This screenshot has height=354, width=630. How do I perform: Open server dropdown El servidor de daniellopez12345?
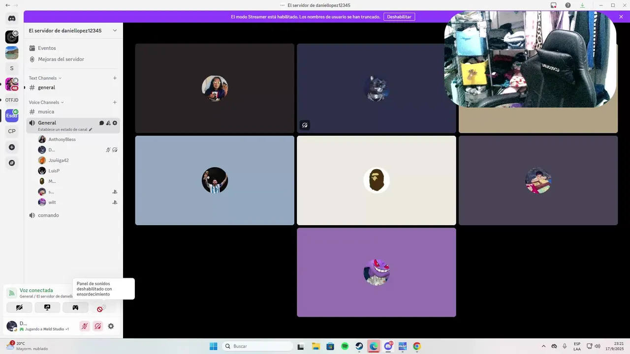point(73,30)
